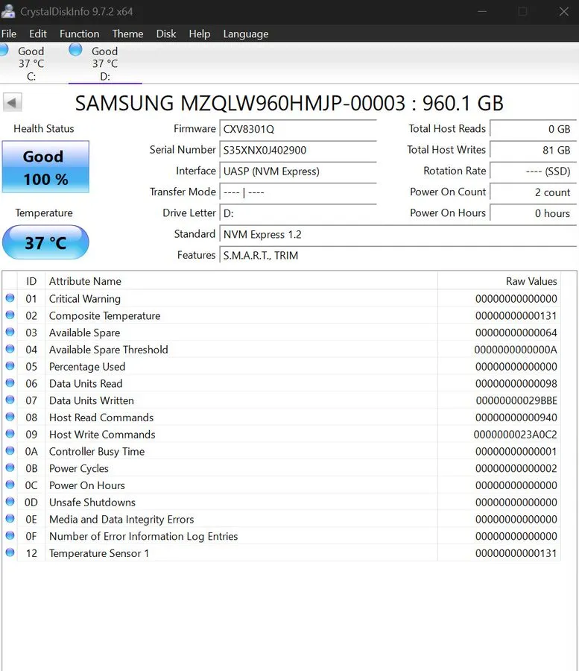579x671 pixels.
Task: Click the ID column header
Action: click(x=31, y=281)
